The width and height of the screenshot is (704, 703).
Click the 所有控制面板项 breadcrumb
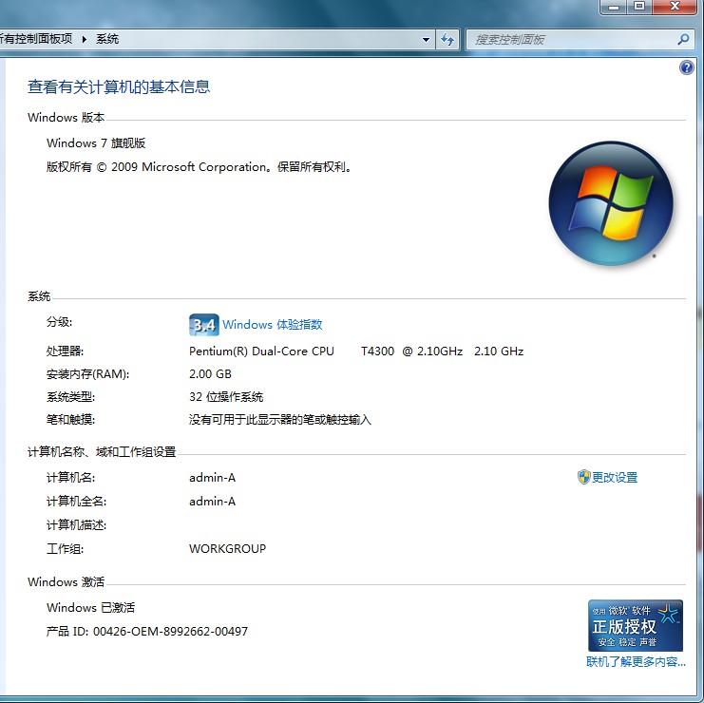click(x=36, y=39)
